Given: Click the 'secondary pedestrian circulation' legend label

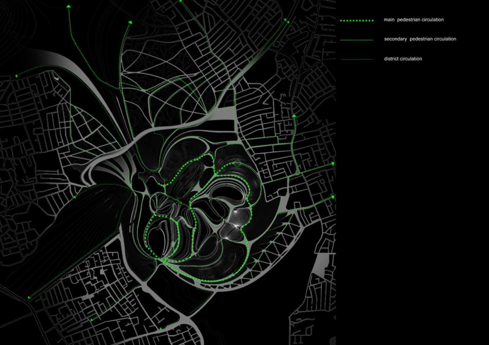Looking at the screenshot, I should coord(420,39).
